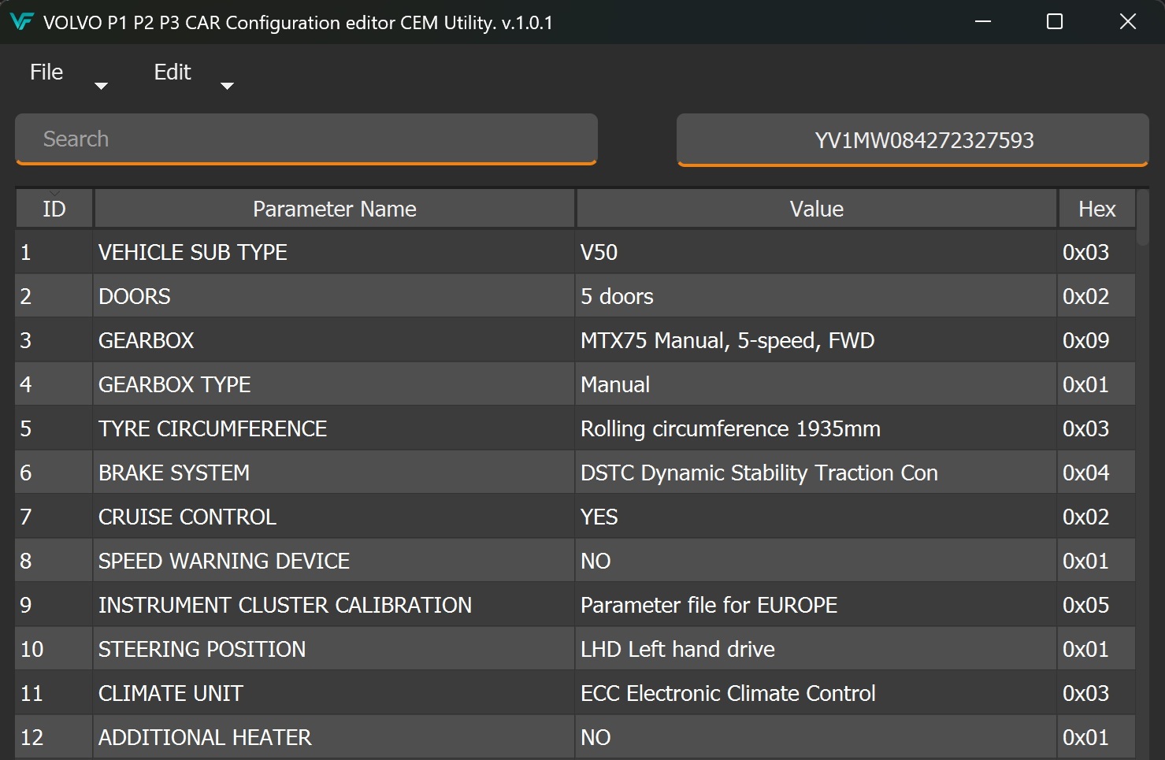Select the GEARBOX parameter row name
Viewport: 1165px width, 760px height.
point(334,340)
